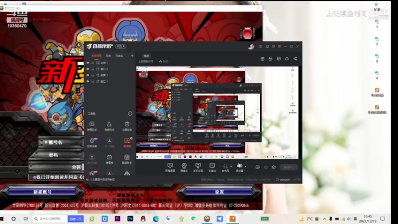The width and height of the screenshot is (398, 224).
Task: Click the box icon beside the bell
Action: point(279,59)
